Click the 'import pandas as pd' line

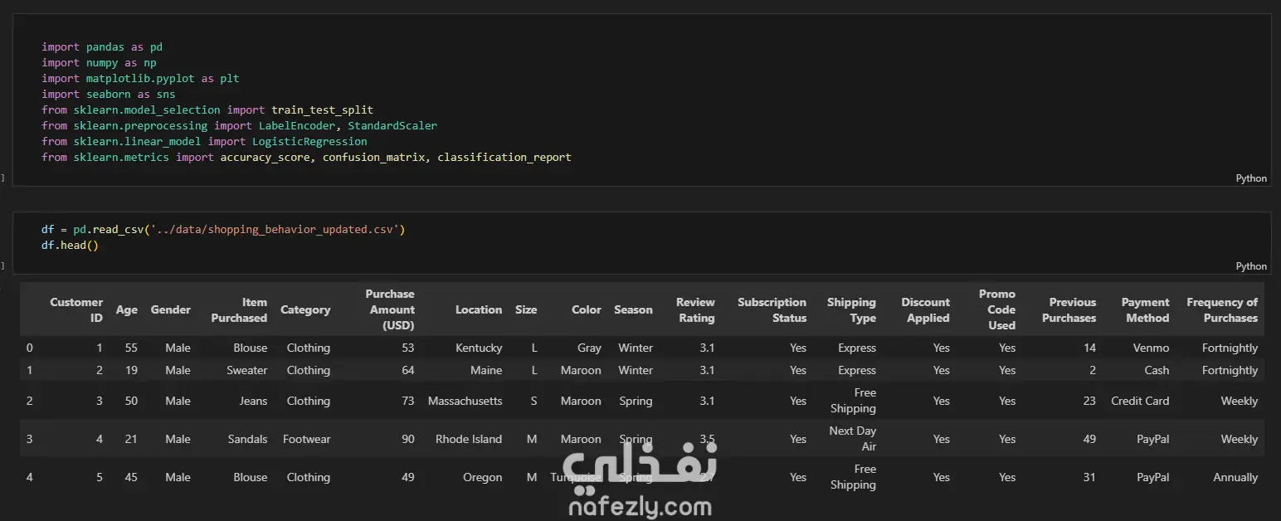tap(102, 47)
